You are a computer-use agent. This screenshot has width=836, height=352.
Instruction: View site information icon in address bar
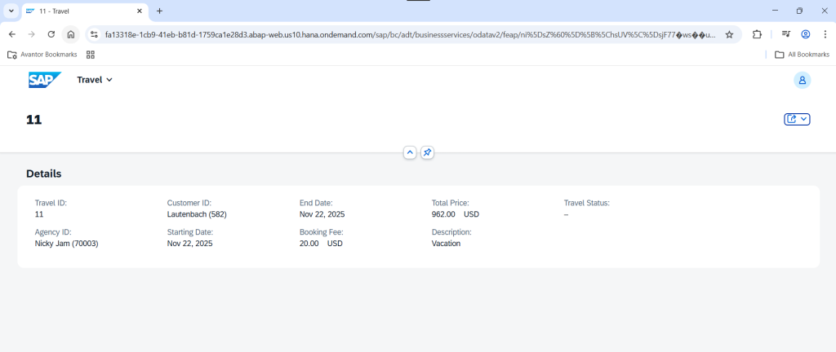pyautogui.click(x=94, y=34)
